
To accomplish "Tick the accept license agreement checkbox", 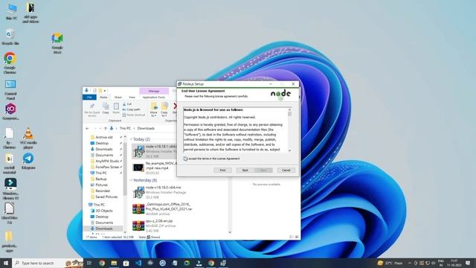I will [185, 159].
